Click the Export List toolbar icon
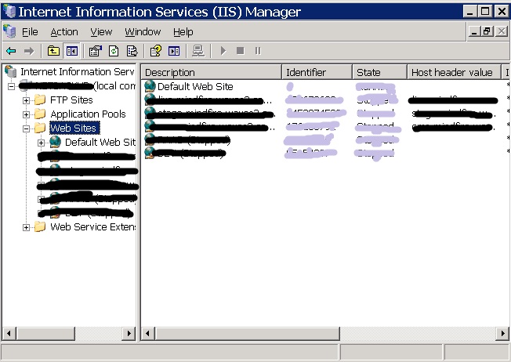The width and height of the screenshot is (511, 362). coord(132,51)
